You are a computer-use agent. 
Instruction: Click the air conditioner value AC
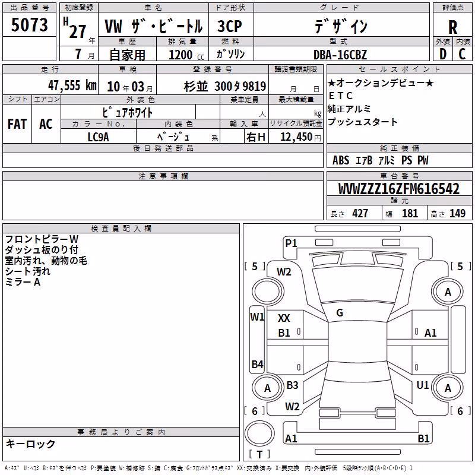46,124
